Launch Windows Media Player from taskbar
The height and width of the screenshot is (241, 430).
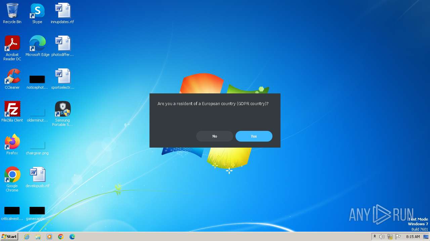pos(49,237)
